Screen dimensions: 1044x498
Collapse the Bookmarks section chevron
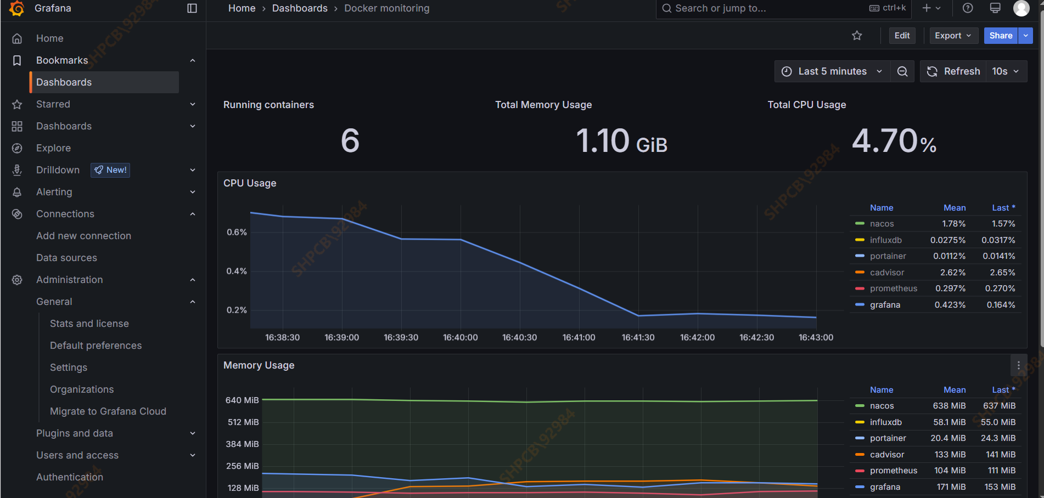(193, 60)
